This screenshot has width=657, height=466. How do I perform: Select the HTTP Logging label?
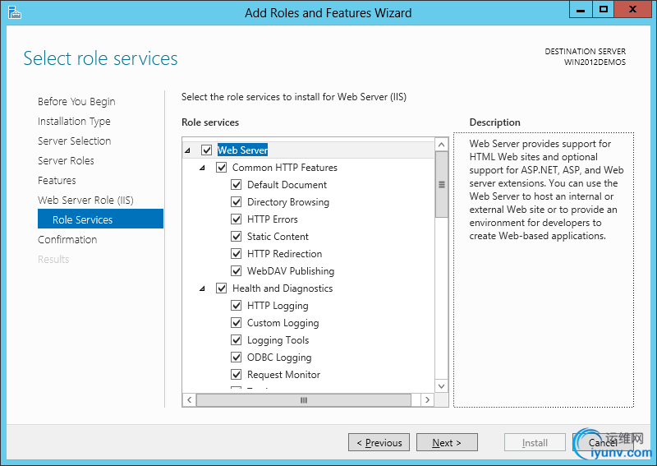(x=278, y=306)
